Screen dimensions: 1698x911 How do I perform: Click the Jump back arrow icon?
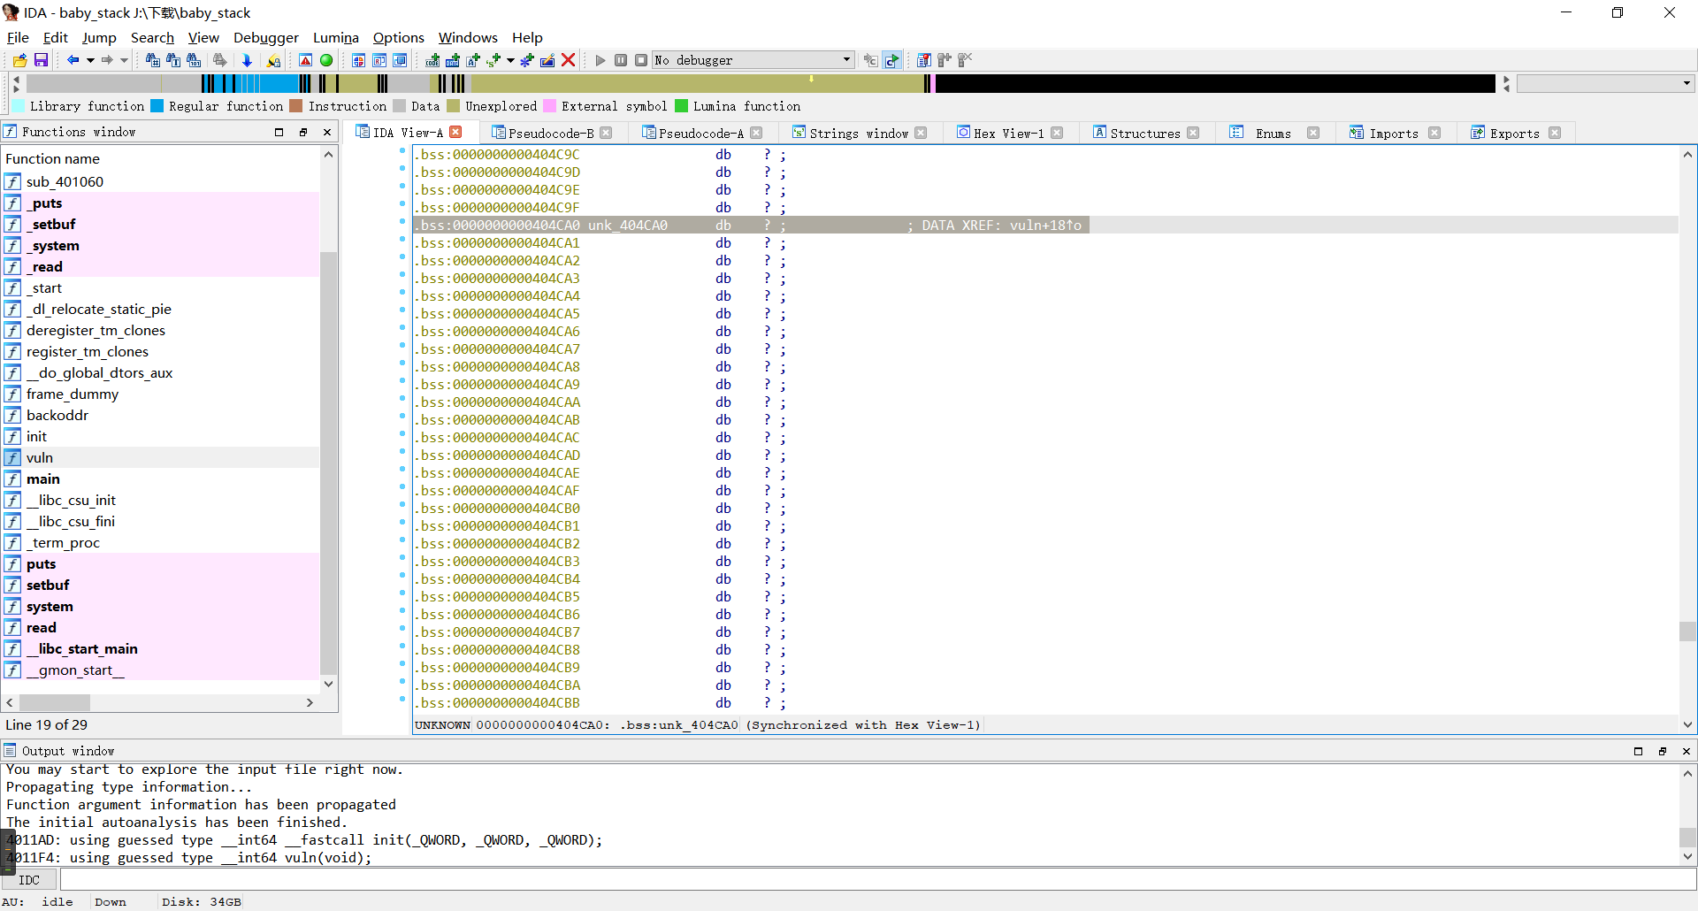(x=73, y=60)
